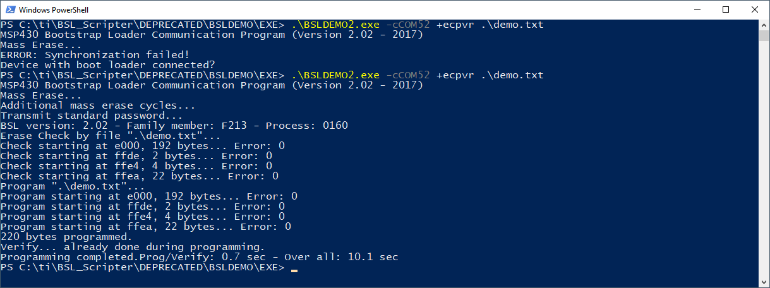Screen dimensions: 770x288
Task: Maximize the Windows PowerShell window
Action: [726, 9]
